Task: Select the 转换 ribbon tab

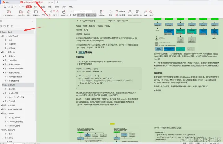Action: [x=71, y=7]
